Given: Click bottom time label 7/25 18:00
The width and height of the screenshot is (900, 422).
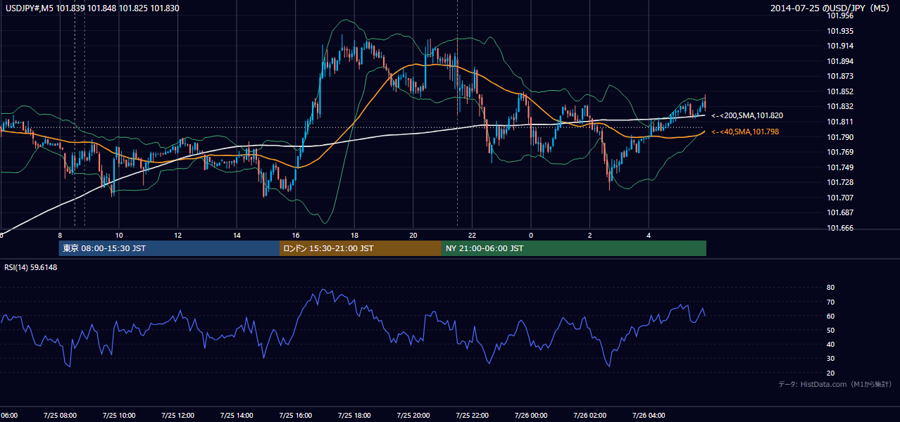Looking at the screenshot, I should tap(354, 415).
